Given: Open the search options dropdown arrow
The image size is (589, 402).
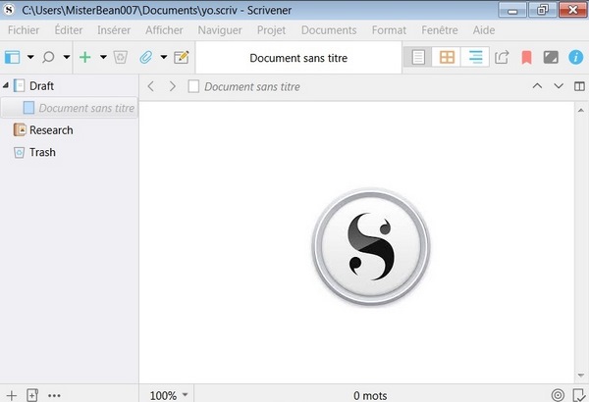Looking at the screenshot, I should (x=67, y=58).
